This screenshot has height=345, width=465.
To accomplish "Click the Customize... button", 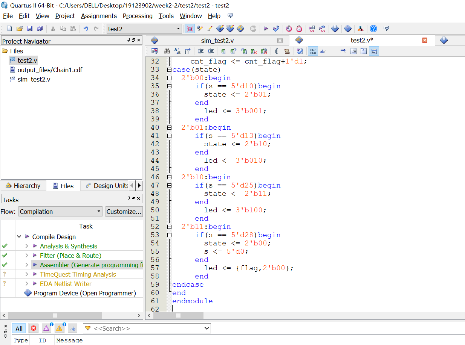I will pos(124,212).
